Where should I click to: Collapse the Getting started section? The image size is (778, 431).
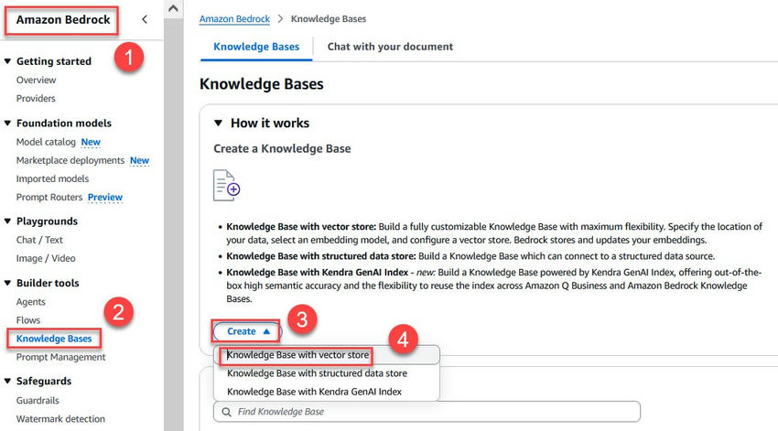point(7,61)
